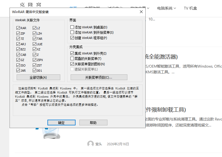The height and width of the screenshot is (157, 222).
Task: Open help with 帮助 button
Action: (93, 122)
